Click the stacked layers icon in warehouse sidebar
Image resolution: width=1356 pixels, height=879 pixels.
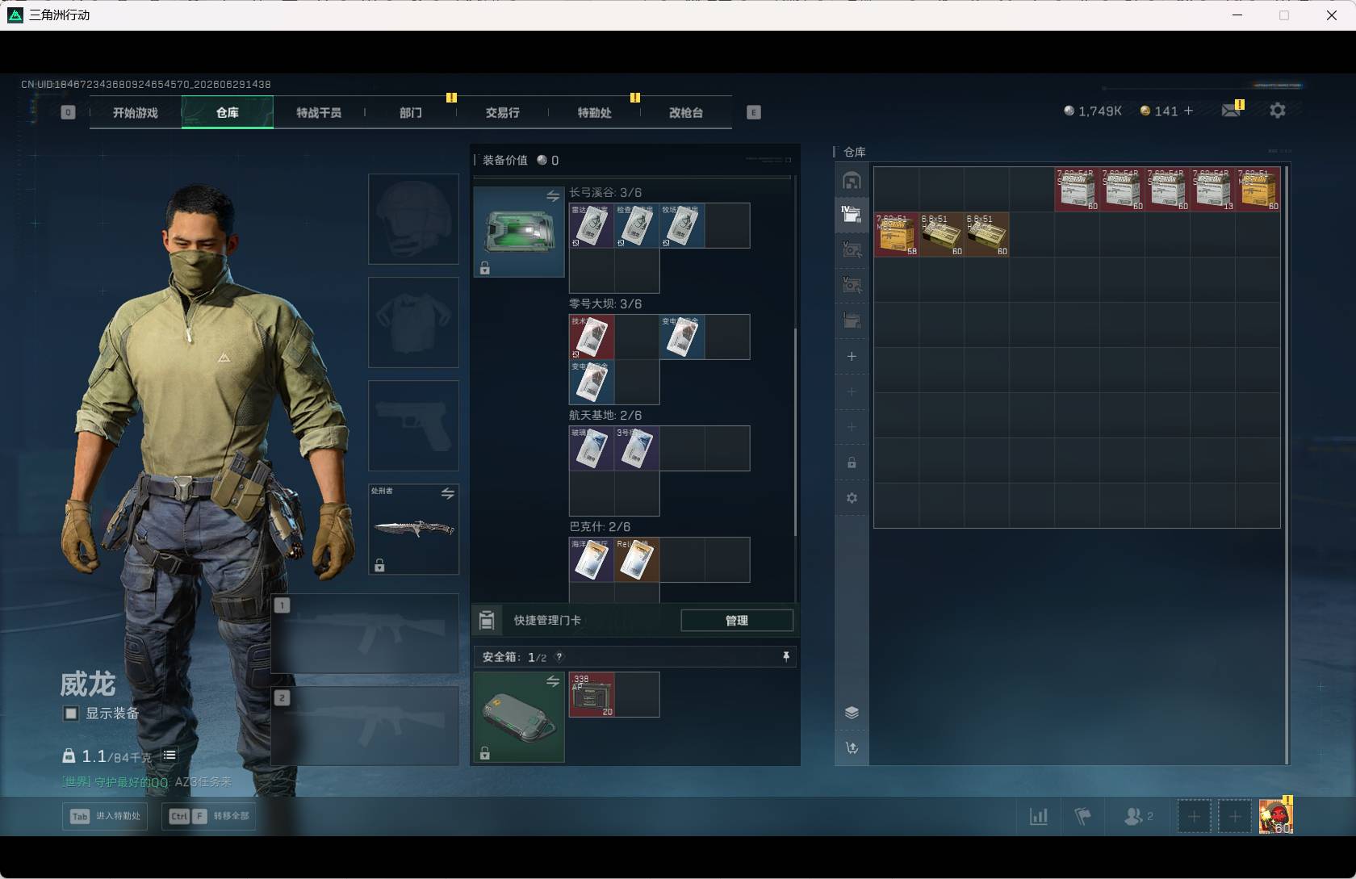tap(852, 713)
